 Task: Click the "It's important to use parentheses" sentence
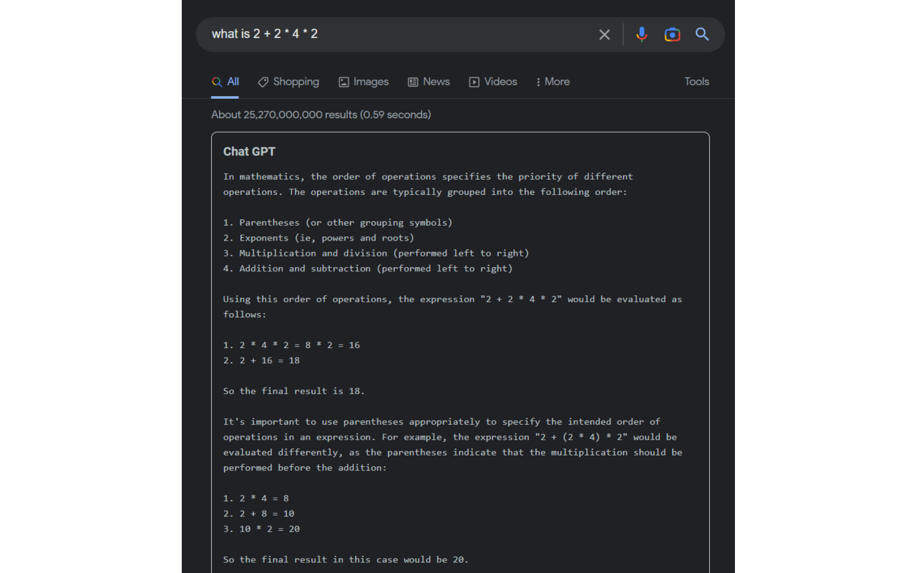452,445
